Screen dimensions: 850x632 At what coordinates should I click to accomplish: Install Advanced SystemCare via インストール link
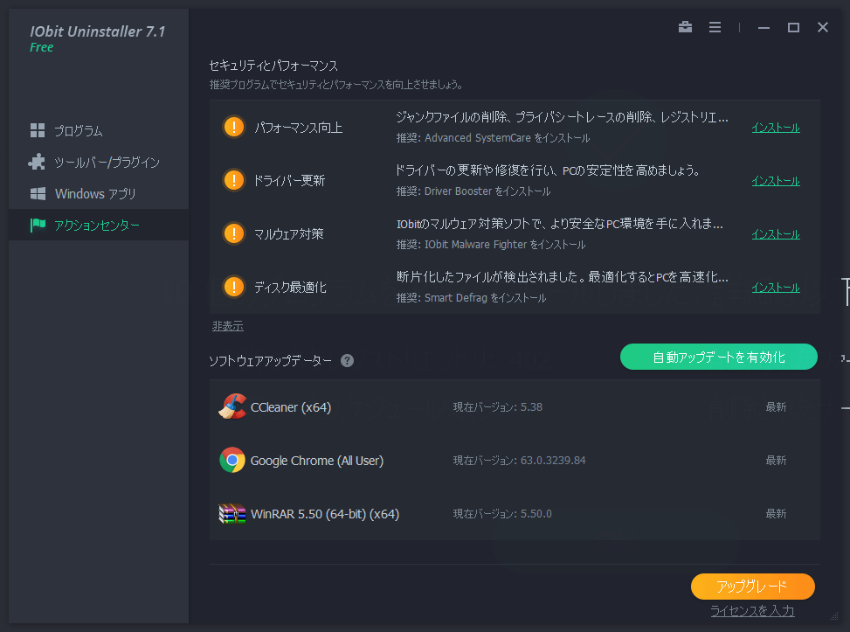click(x=776, y=128)
